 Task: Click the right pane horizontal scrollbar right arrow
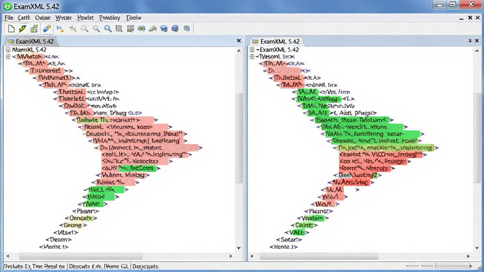(x=468, y=256)
